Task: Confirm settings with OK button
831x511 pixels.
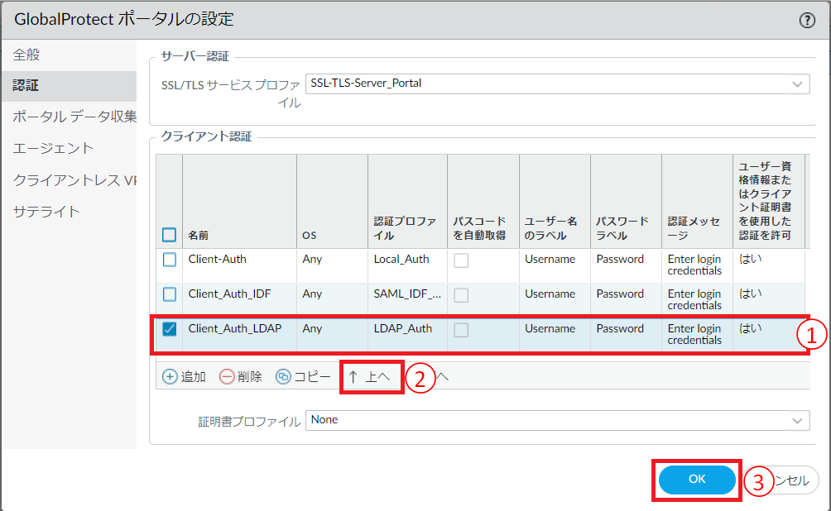Action: (696, 480)
